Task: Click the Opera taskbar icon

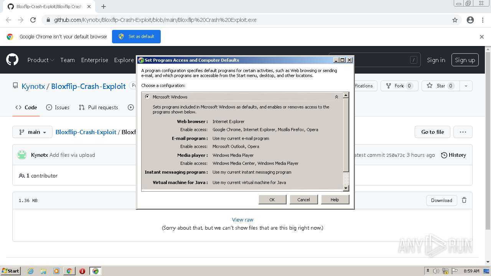Action: click(82, 271)
